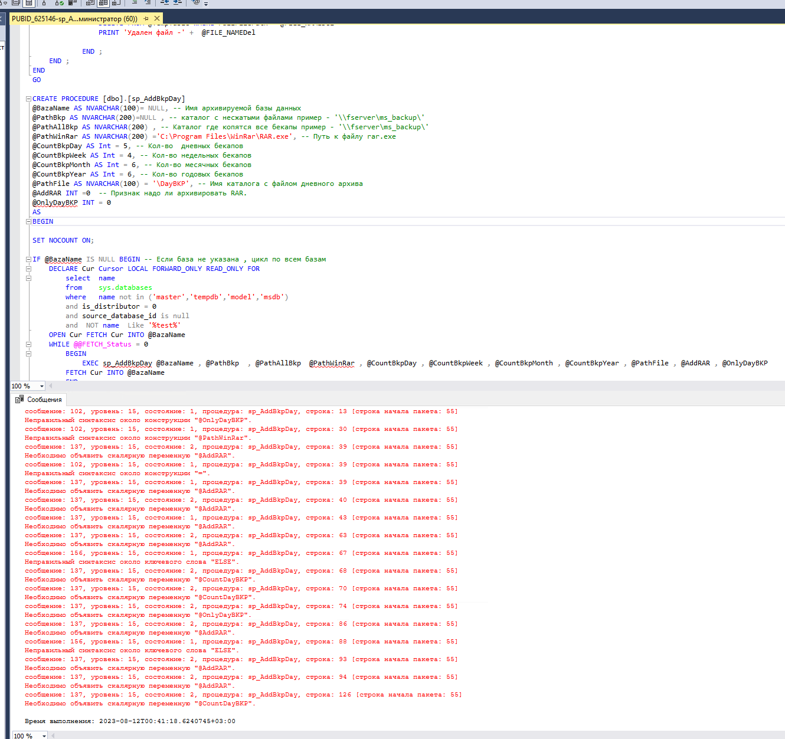Viewport: 785px width, 739px height.
Task: Comment out the selected lines icon
Action: pyautogui.click(x=135, y=3)
